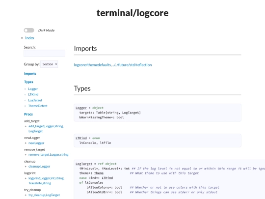Viewport: 265px width, 199px height.
Task: Open try_cleanup,LogTarget proc link
Action: click(x=44, y=195)
